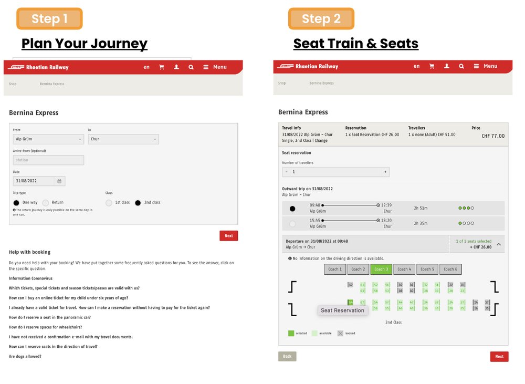Screen dimensions: 525x384
Task: Click the user account icon
Action: coord(176,67)
